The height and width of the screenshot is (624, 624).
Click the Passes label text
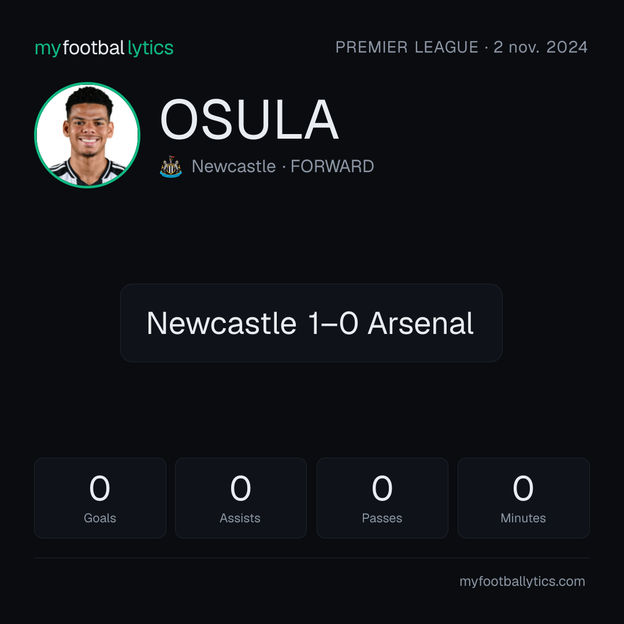coord(382,518)
